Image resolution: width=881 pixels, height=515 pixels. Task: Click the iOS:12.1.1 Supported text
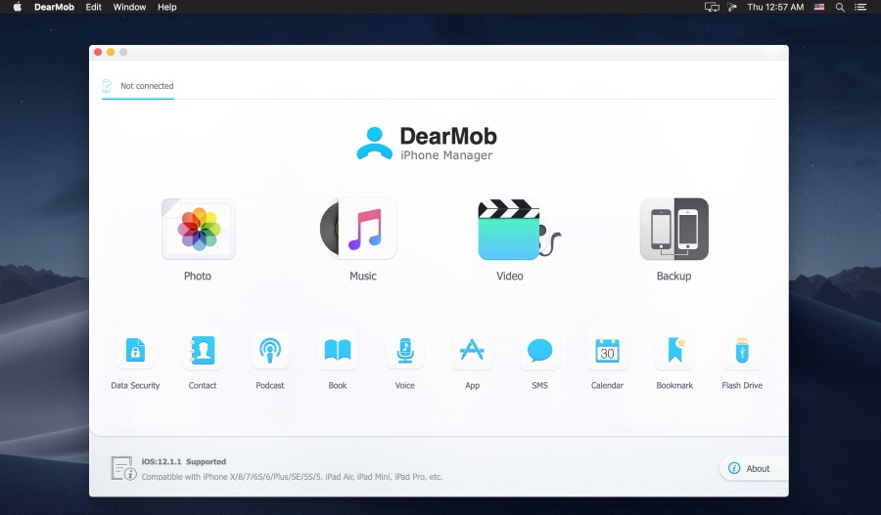[x=184, y=461]
